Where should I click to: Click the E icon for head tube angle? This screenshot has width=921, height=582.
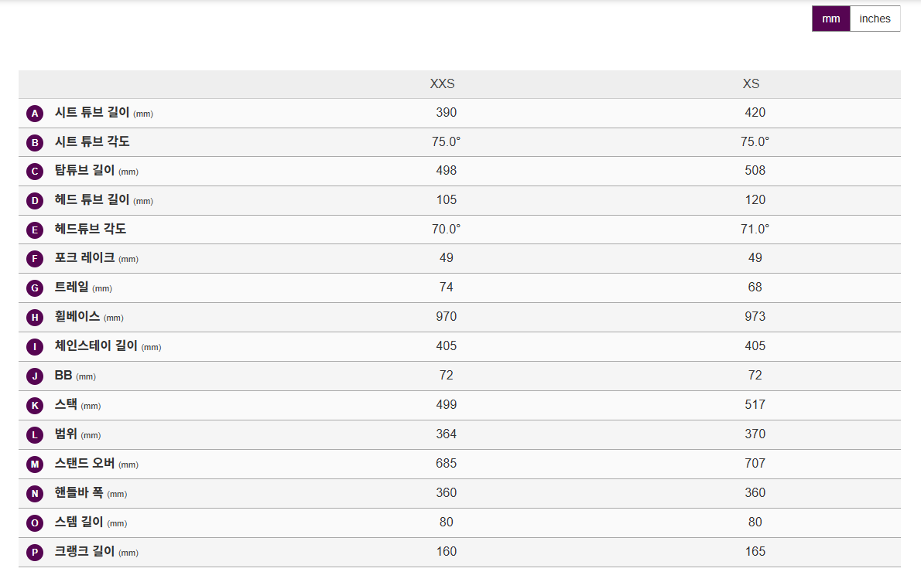(x=35, y=230)
